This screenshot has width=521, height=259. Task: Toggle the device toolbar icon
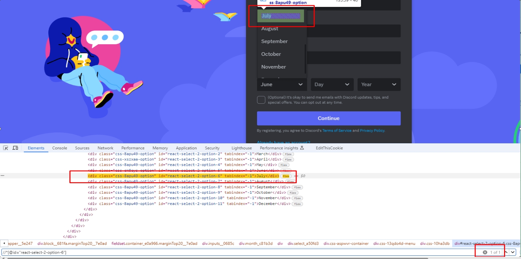click(x=15, y=148)
